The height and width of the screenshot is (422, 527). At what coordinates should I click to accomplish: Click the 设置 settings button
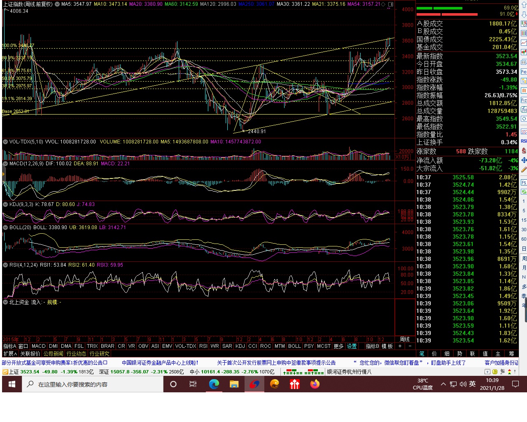click(352, 346)
